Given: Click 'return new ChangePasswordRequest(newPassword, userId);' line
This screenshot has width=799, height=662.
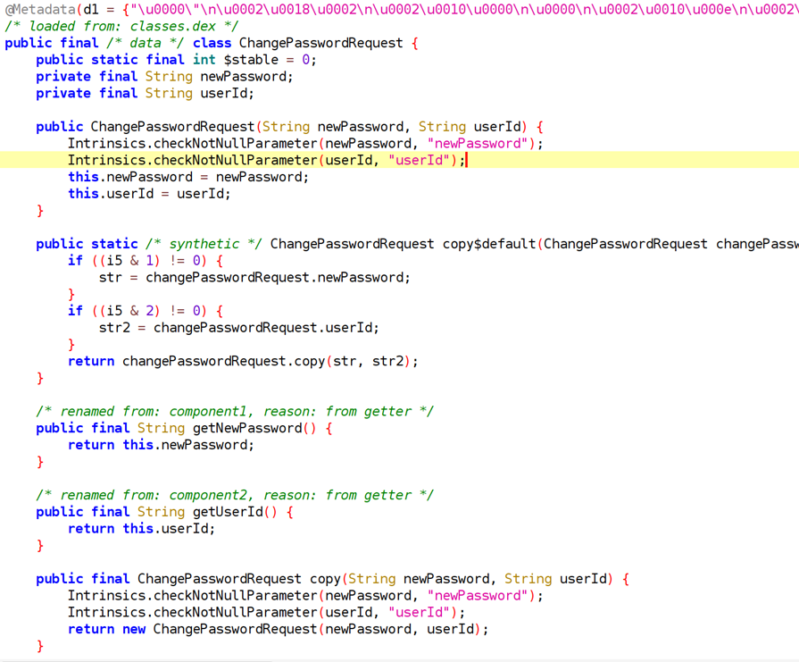Looking at the screenshot, I should (x=279, y=629).
